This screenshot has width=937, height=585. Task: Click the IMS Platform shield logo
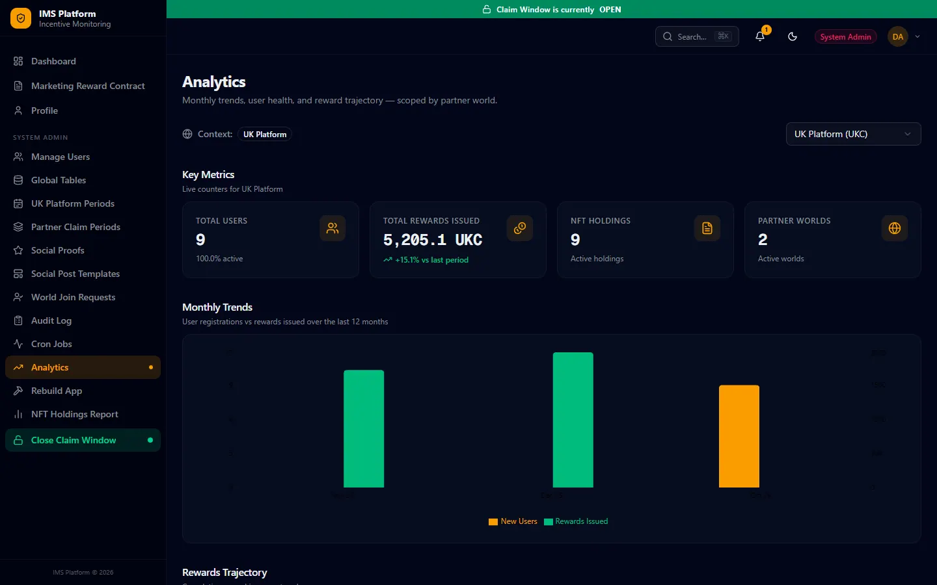point(21,18)
